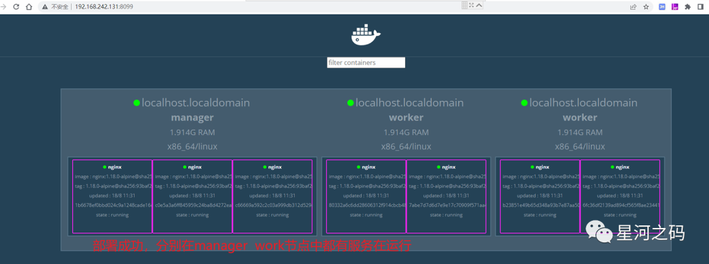Click image line in container b23851e4 card
This screenshot has width=709, height=264.
(541, 177)
